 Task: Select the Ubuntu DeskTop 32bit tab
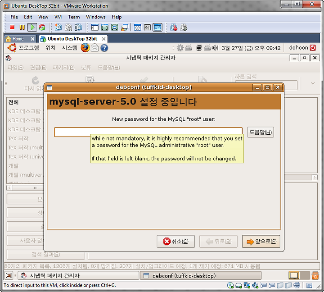click(73, 39)
